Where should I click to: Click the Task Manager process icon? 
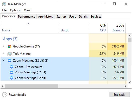click(x=10, y=54)
